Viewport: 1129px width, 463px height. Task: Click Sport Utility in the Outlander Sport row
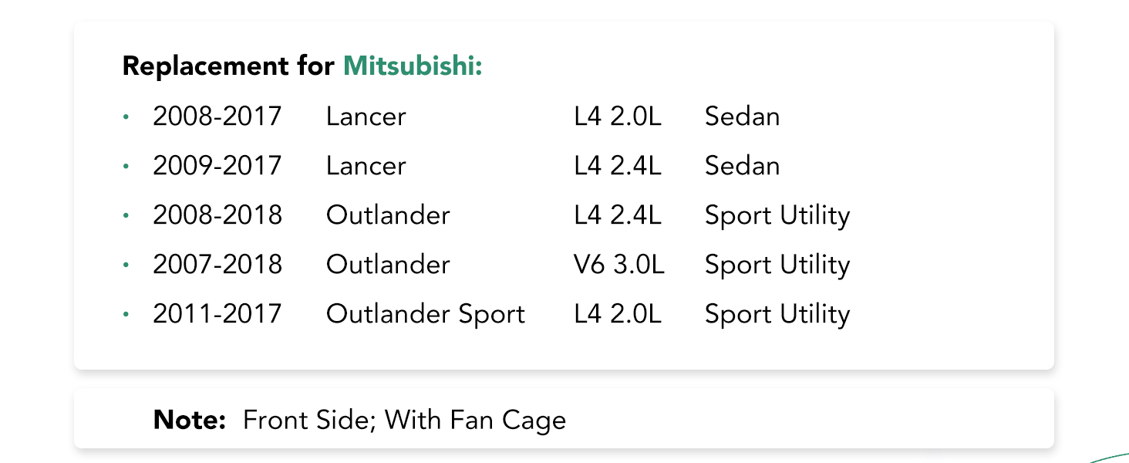(777, 314)
